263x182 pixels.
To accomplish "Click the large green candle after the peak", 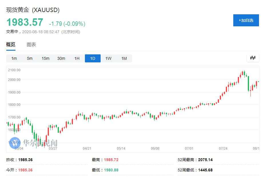I will (248, 84).
